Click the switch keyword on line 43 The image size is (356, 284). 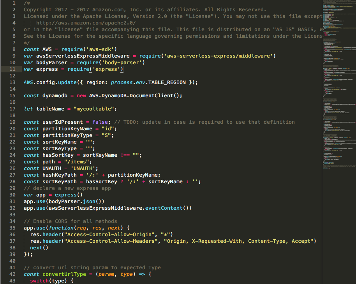(39, 281)
